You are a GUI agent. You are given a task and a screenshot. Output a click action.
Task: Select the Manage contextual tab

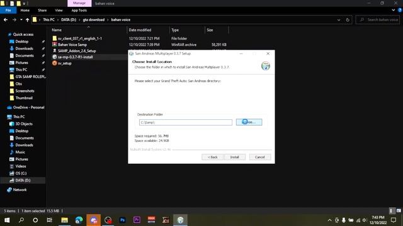pyautogui.click(x=79, y=3)
